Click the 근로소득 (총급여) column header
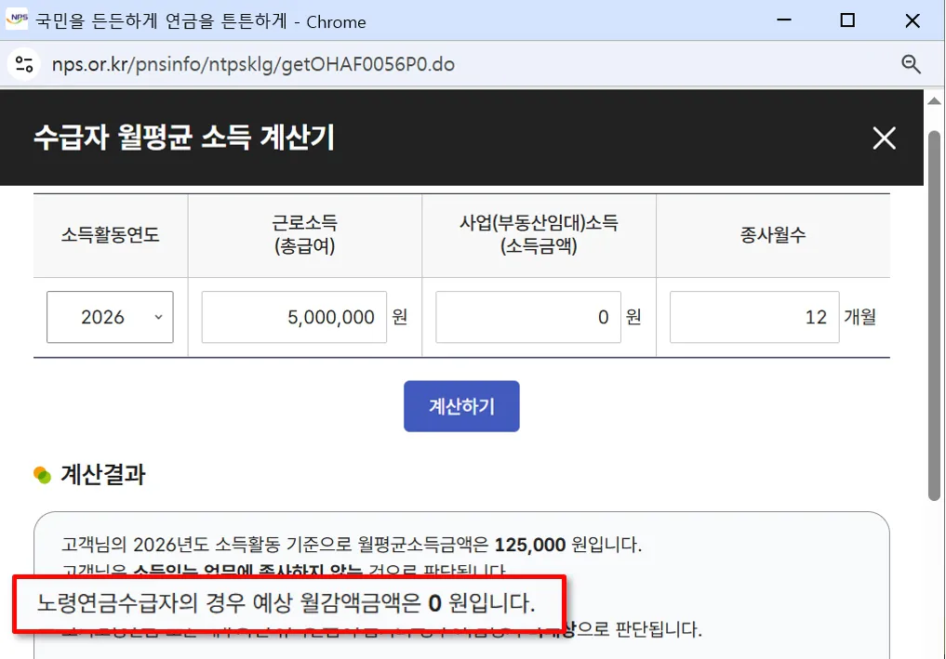This screenshot has width=946, height=659. [x=305, y=234]
